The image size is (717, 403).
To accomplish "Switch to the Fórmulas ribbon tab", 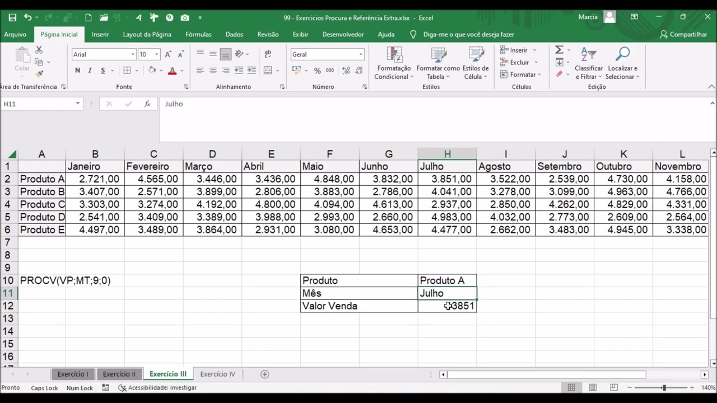I will pos(198,34).
